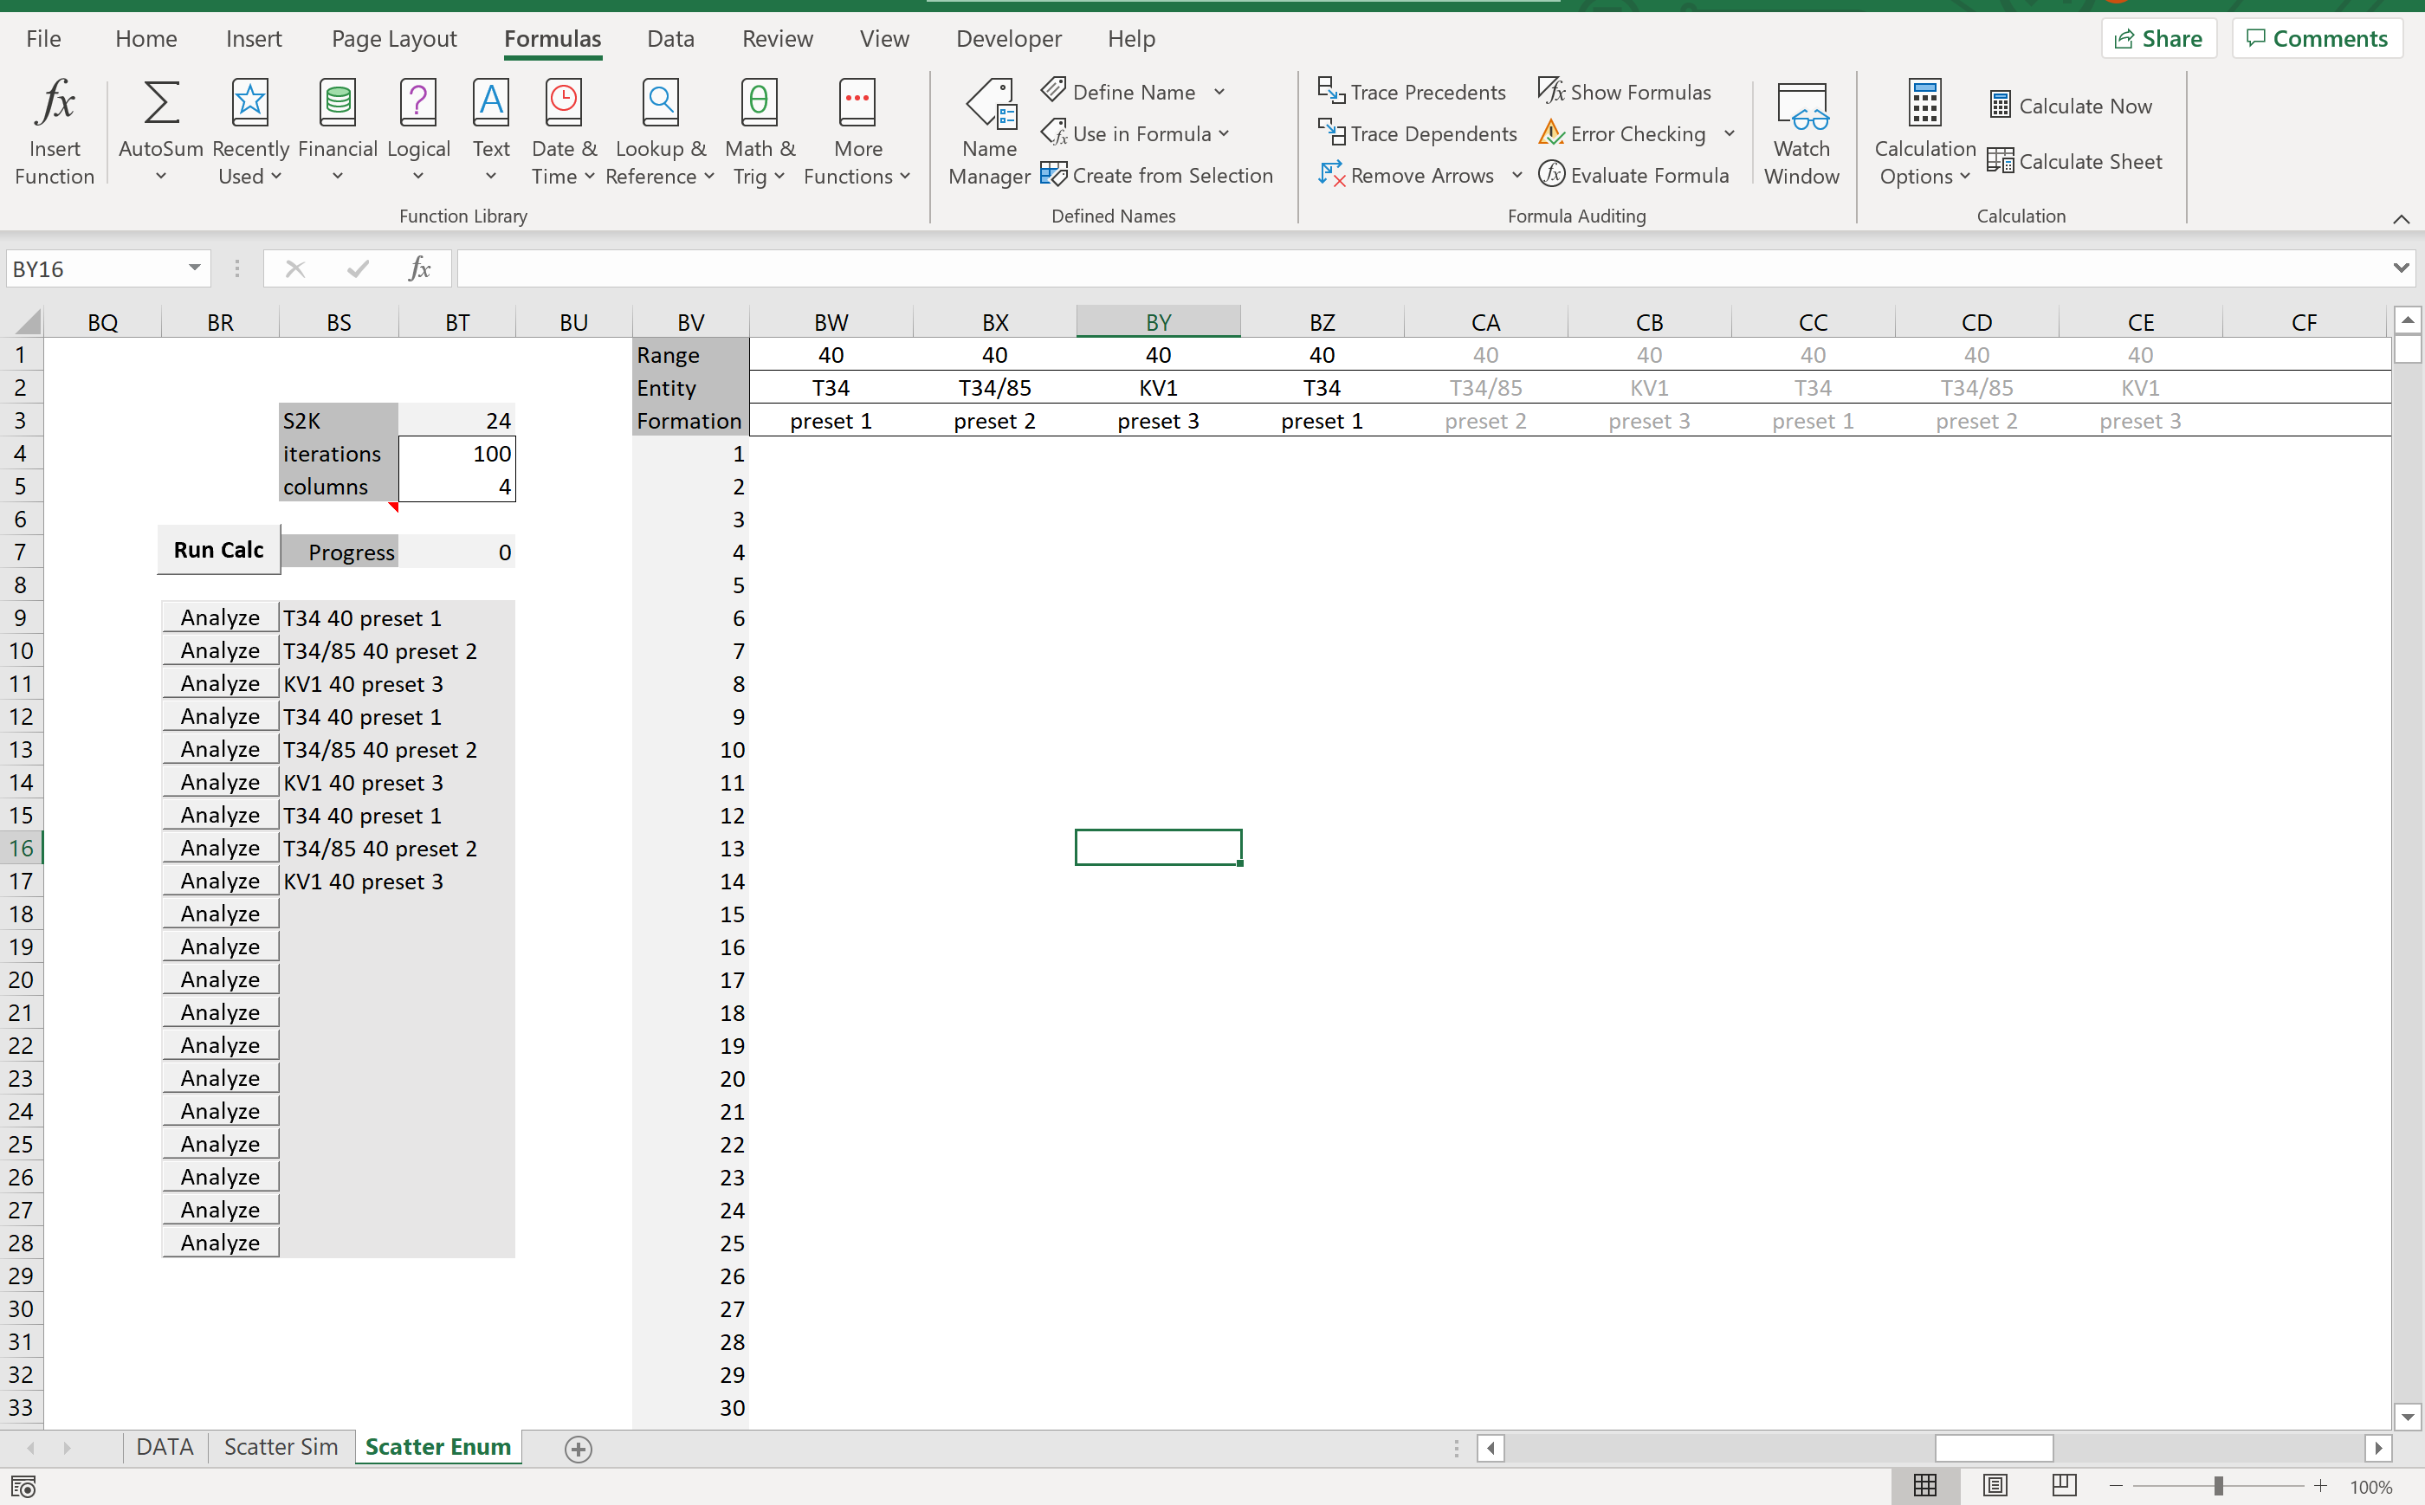Click Analyze button for T34 40 preset 1
The image size is (2425, 1505).
(220, 617)
